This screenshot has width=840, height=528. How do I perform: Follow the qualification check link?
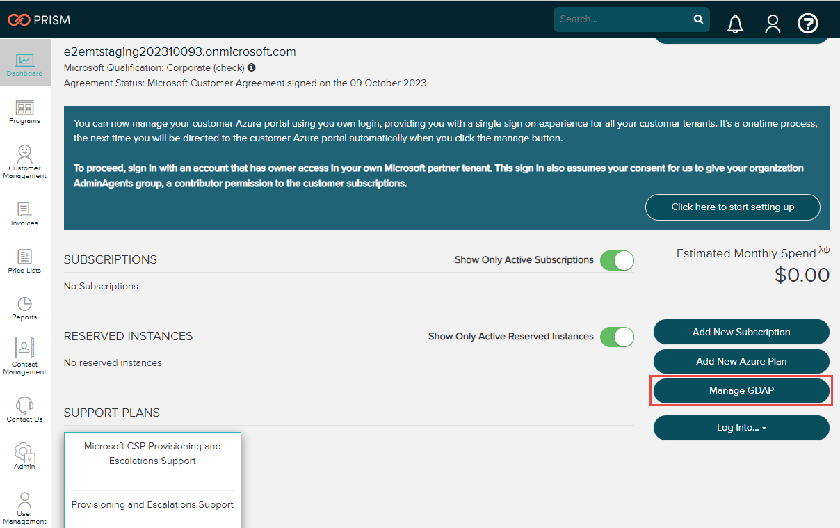pos(229,67)
